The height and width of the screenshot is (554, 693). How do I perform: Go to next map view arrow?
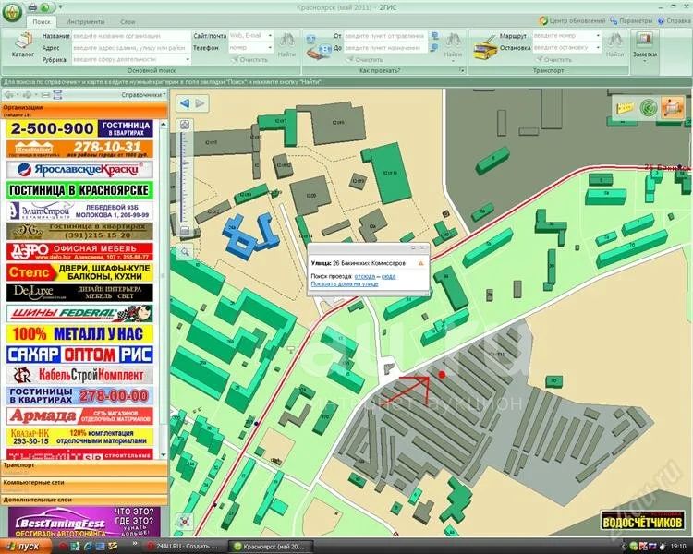[200, 103]
